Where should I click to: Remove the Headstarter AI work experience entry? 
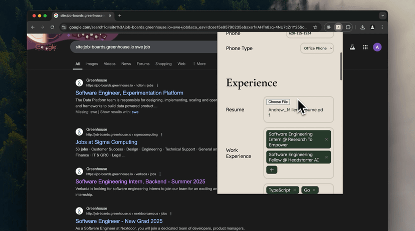click(326, 157)
